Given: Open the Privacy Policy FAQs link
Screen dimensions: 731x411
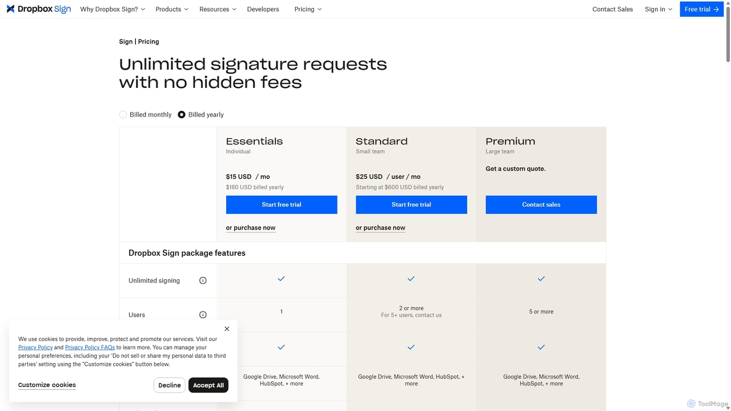Looking at the screenshot, I should [x=90, y=347].
